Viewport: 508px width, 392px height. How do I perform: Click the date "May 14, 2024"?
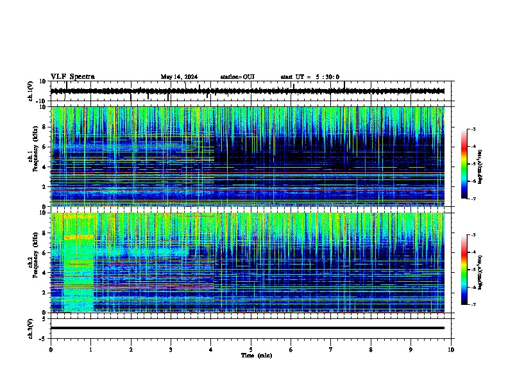click(x=179, y=77)
